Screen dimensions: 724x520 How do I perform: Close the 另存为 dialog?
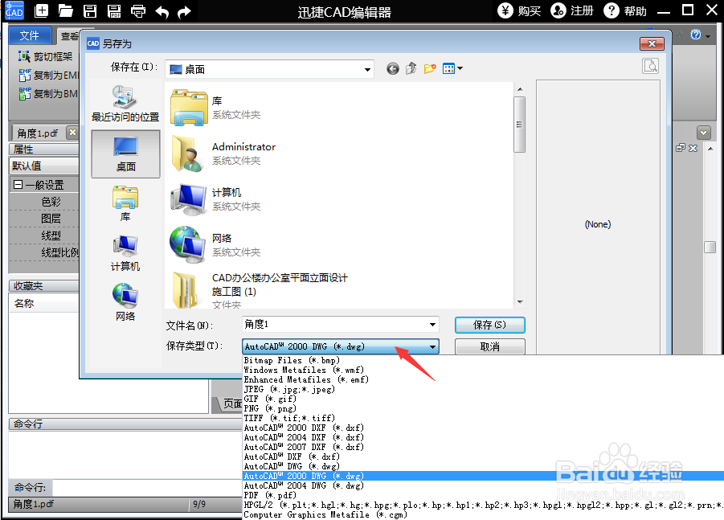point(652,44)
